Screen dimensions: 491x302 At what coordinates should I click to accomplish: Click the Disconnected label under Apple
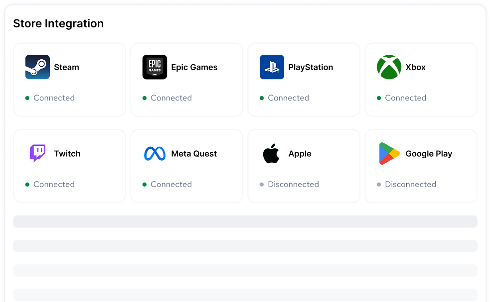(x=293, y=184)
